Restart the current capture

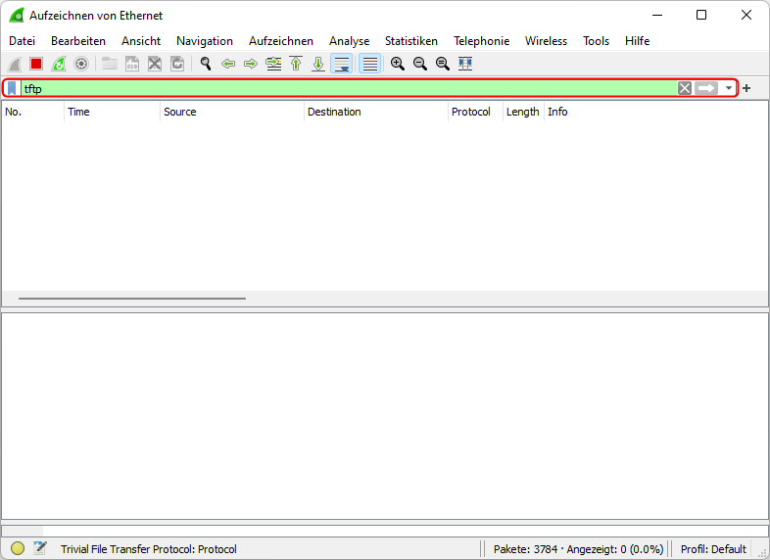(x=59, y=64)
